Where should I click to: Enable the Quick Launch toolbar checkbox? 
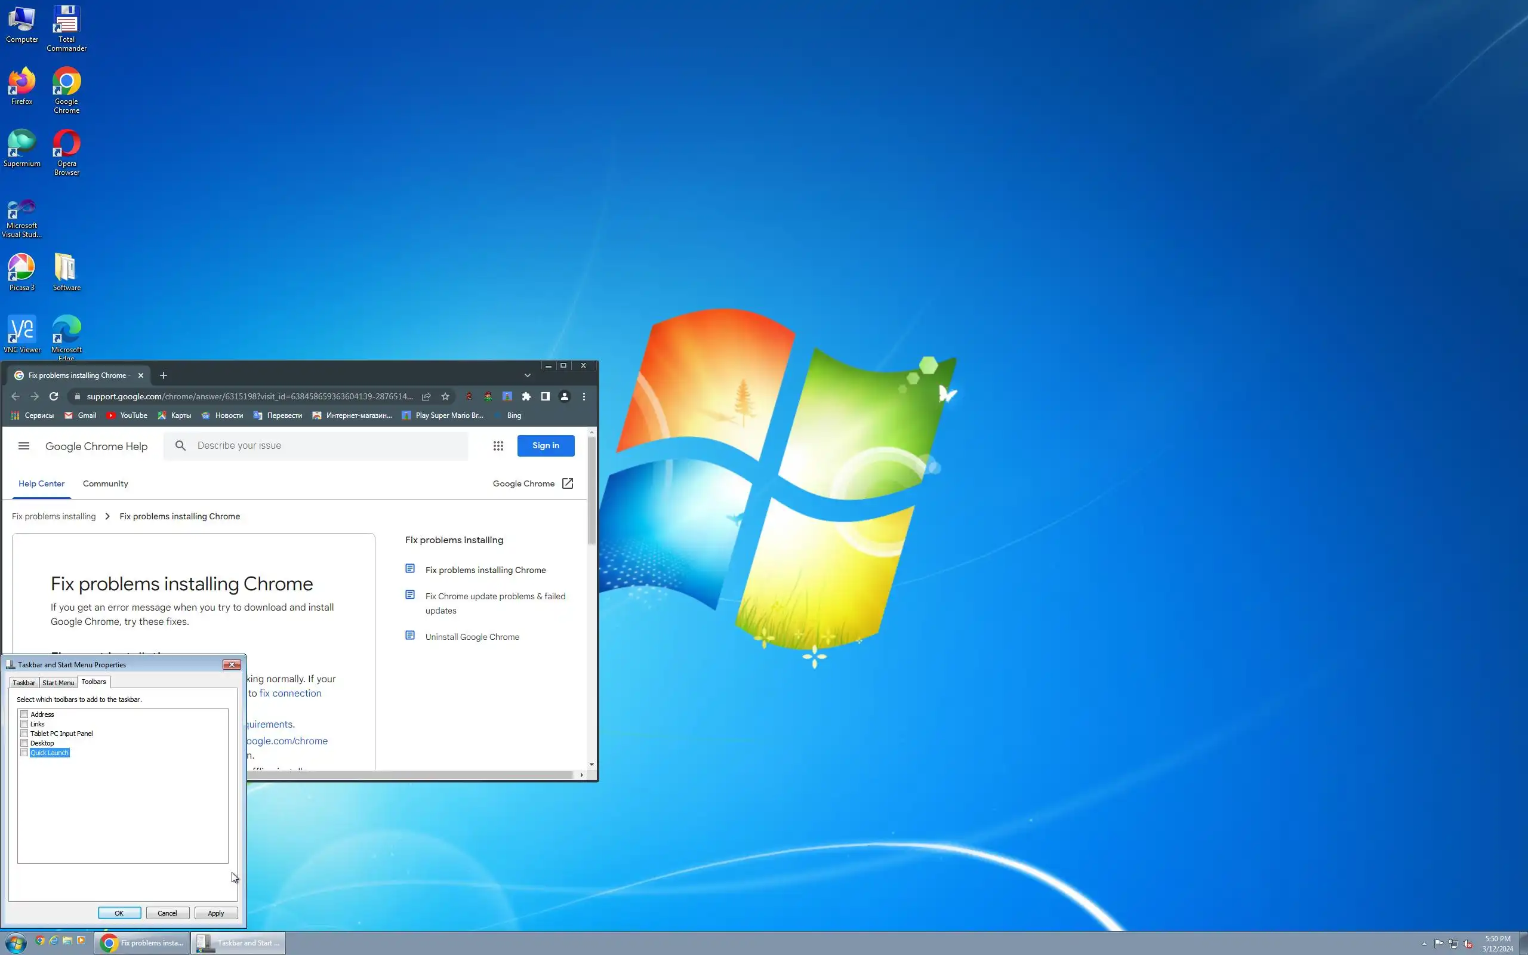point(24,753)
